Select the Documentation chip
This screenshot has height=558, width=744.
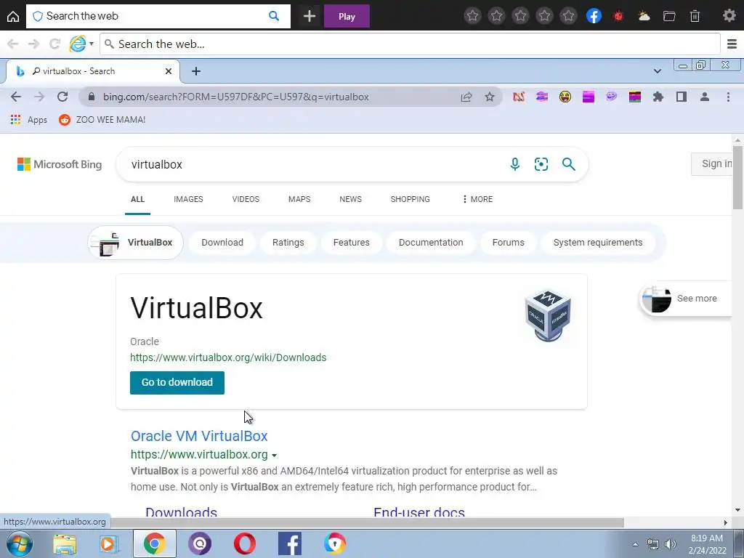(431, 243)
